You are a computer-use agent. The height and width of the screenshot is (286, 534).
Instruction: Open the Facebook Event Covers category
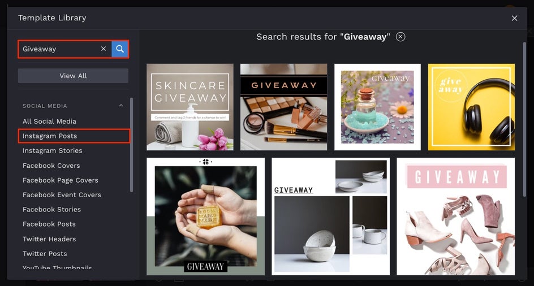click(62, 195)
